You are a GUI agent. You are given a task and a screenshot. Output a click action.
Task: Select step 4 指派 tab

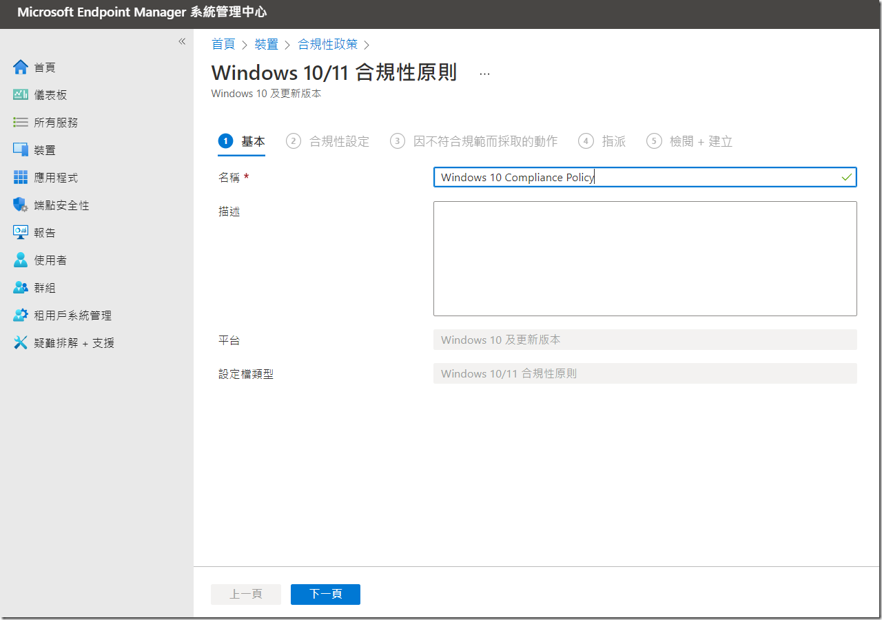(602, 141)
